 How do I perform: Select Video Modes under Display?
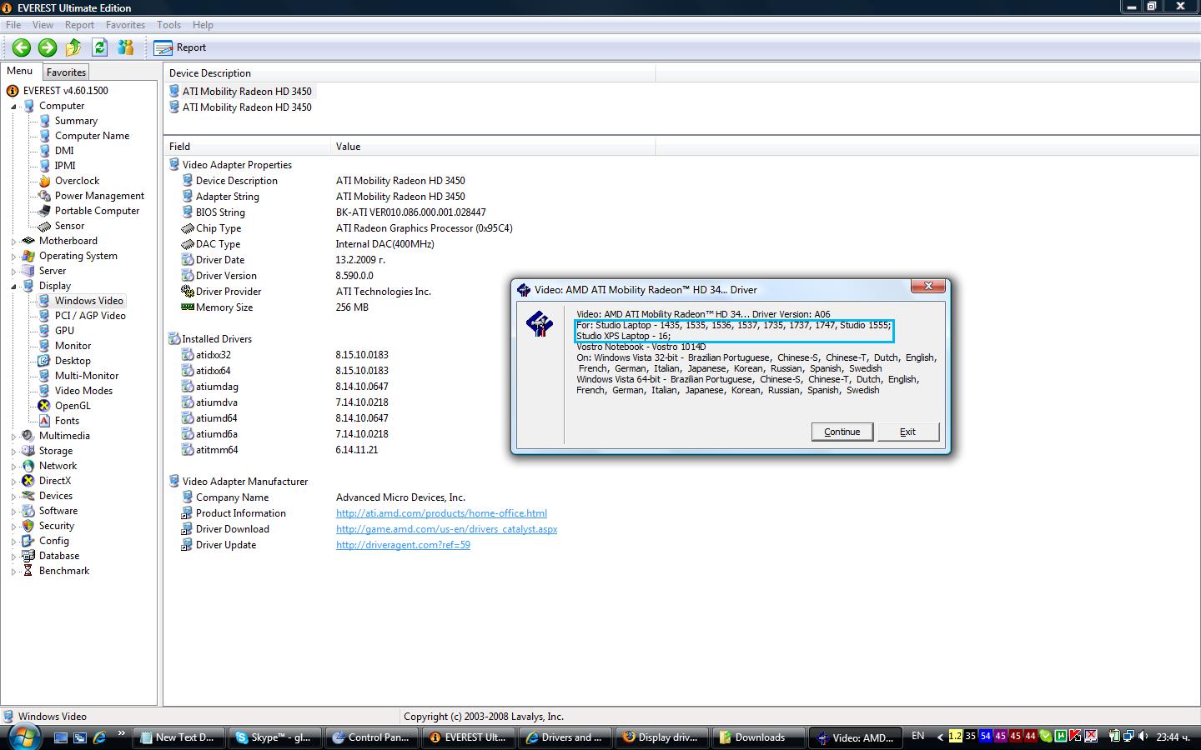tap(83, 391)
